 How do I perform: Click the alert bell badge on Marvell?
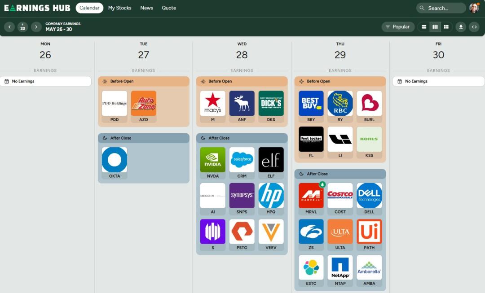(x=322, y=184)
